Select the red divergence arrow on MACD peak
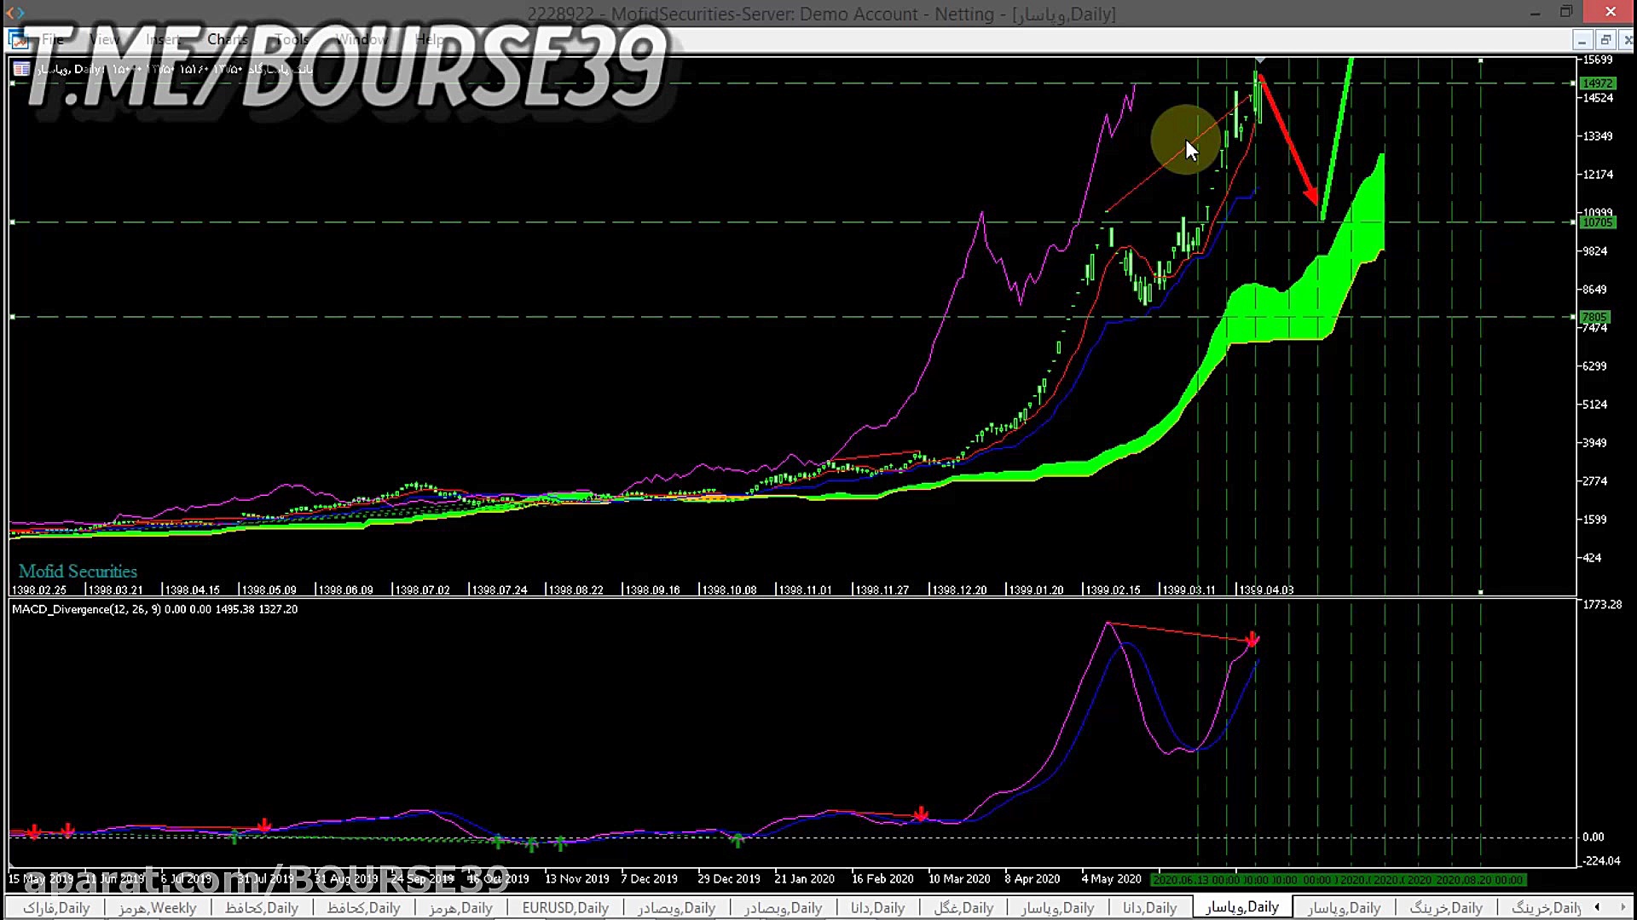 tap(1252, 639)
